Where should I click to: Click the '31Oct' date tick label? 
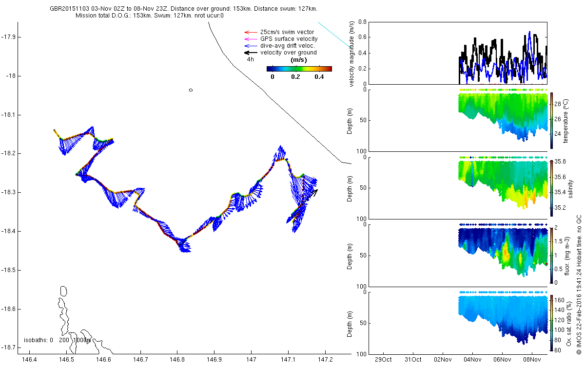(x=413, y=360)
